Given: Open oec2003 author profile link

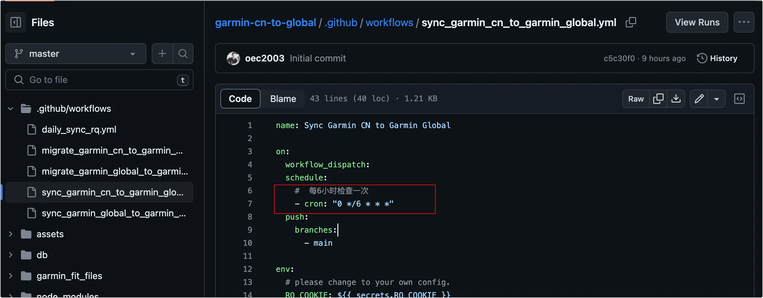Looking at the screenshot, I should [x=265, y=58].
